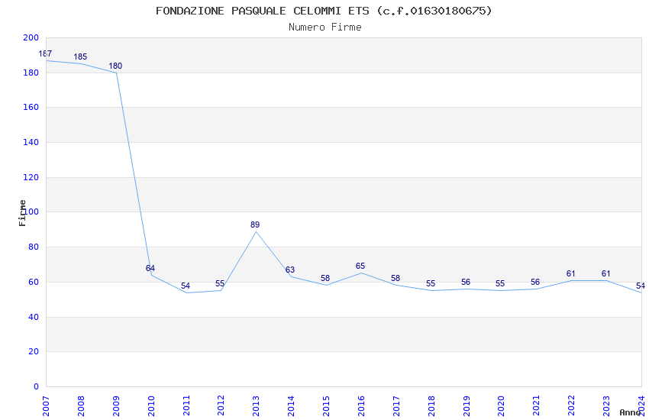Screen dimensions: 649x420
Task: Click y-axis tick label 100
Action: pyautogui.click(x=31, y=212)
